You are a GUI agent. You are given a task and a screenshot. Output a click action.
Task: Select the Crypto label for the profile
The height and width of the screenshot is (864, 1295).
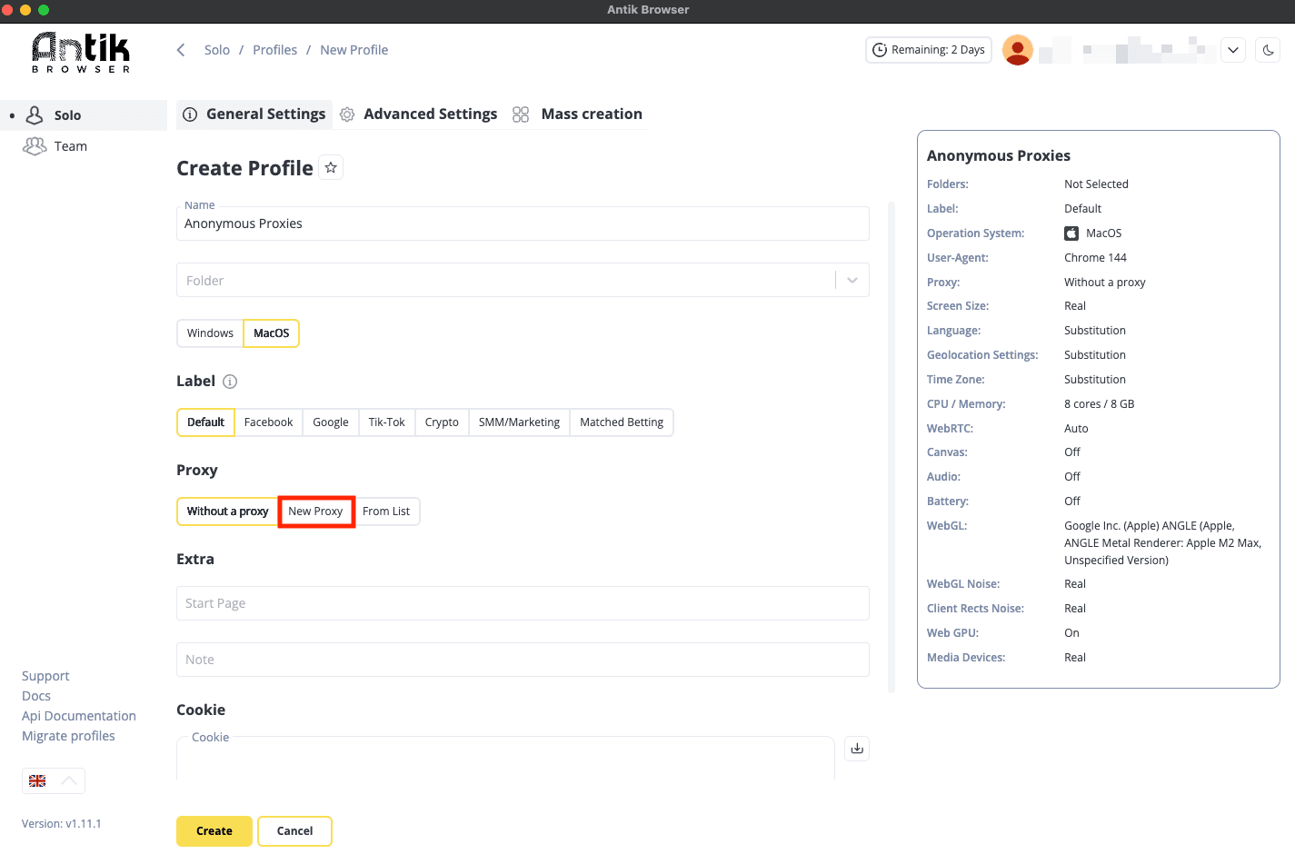(442, 422)
